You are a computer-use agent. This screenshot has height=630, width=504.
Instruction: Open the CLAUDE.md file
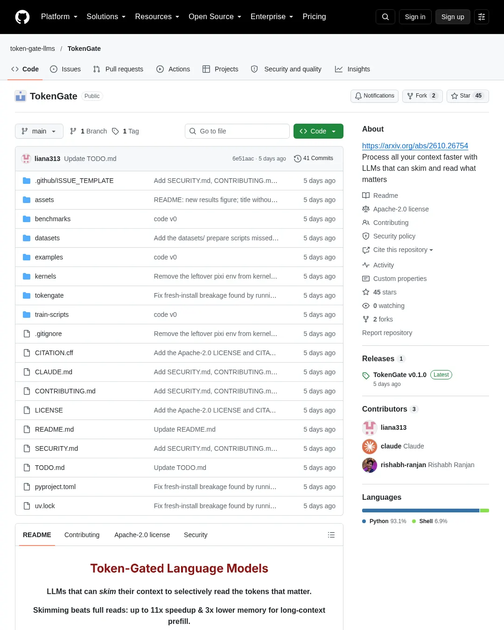tap(54, 372)
